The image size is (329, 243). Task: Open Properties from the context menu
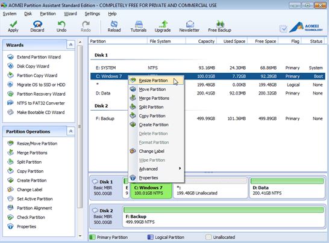156,177
